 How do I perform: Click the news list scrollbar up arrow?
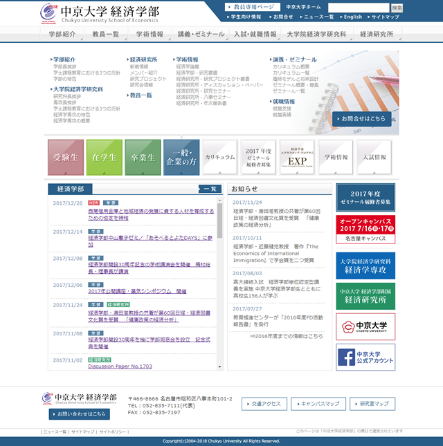coord(220,201)
